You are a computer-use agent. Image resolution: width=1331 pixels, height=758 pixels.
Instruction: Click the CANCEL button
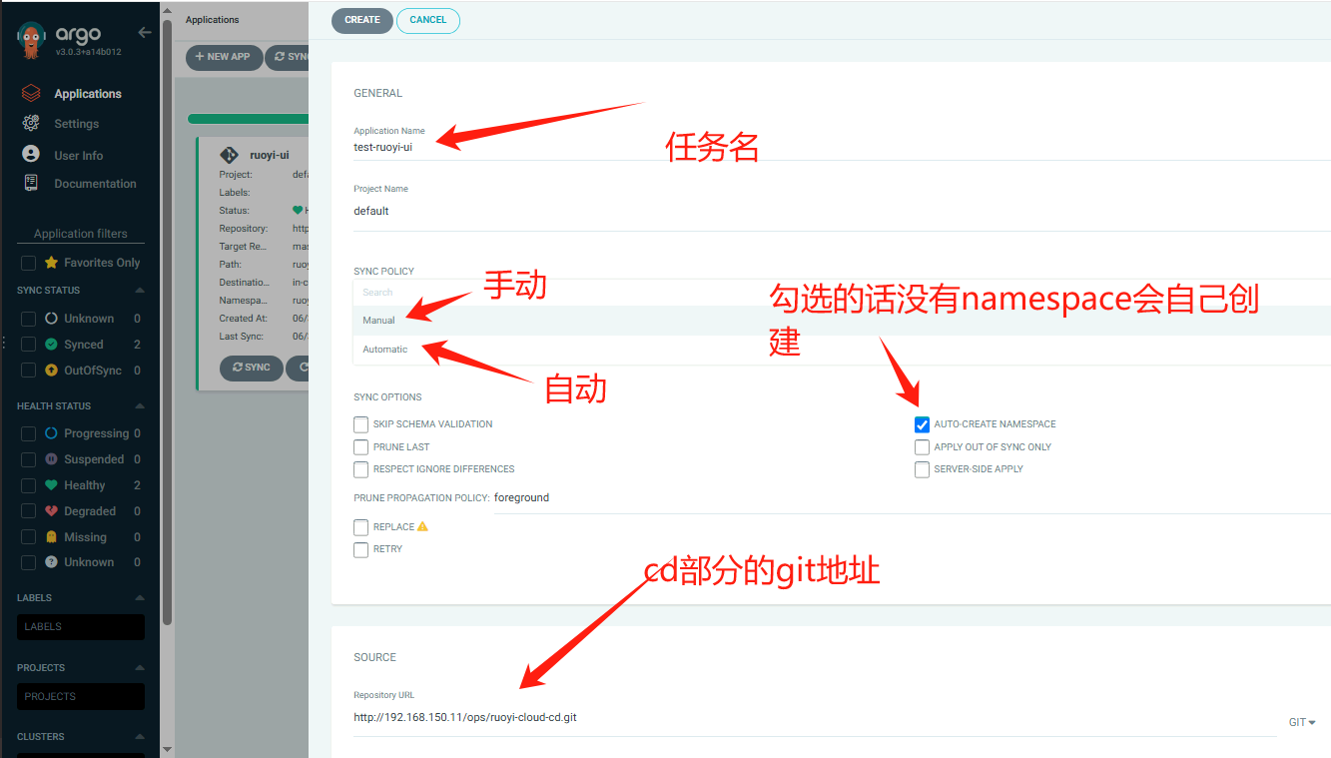pos(428,20)
